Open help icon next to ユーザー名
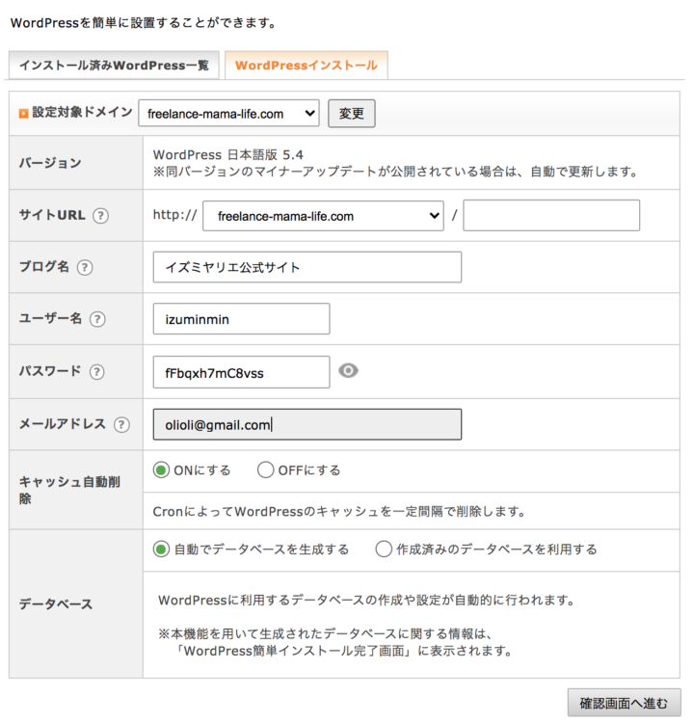 point(97,319)
